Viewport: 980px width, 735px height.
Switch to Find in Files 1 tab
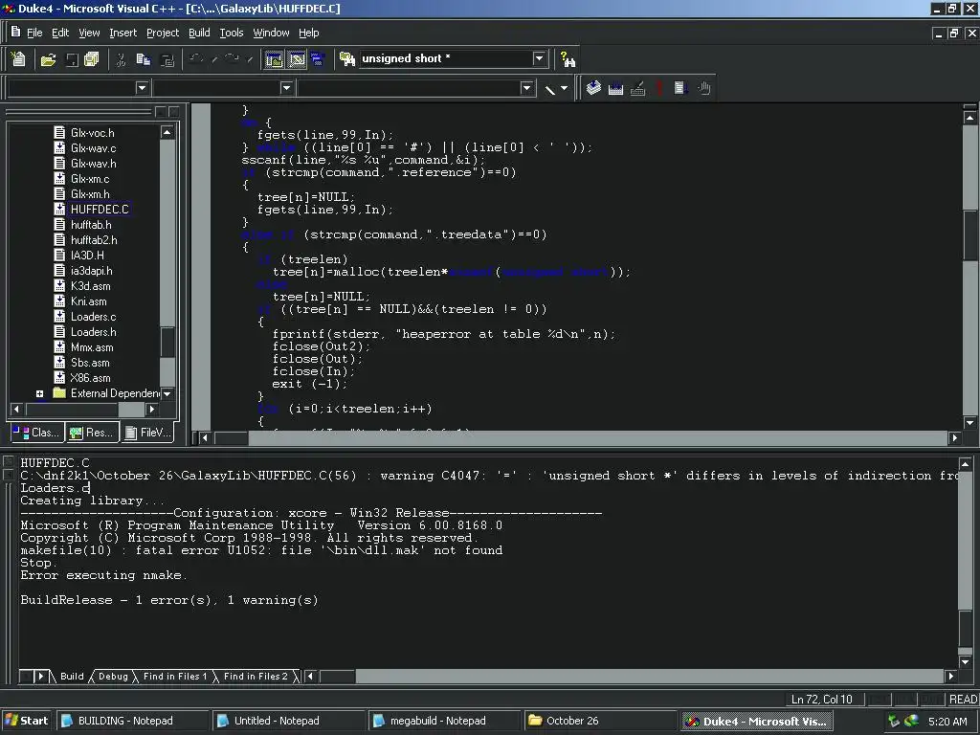coord(175,677)
